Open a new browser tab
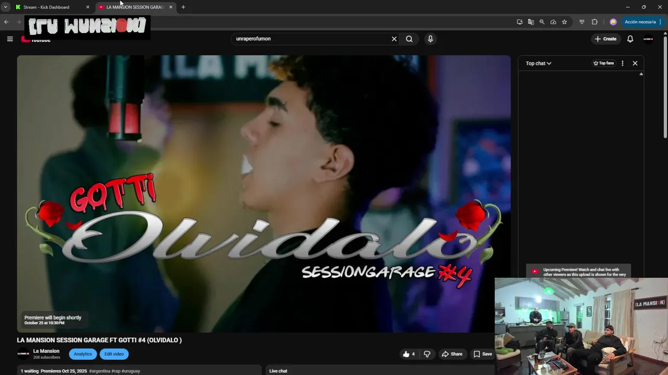Image resolution: width=668 pixels, height=375 pixels. 183,7
